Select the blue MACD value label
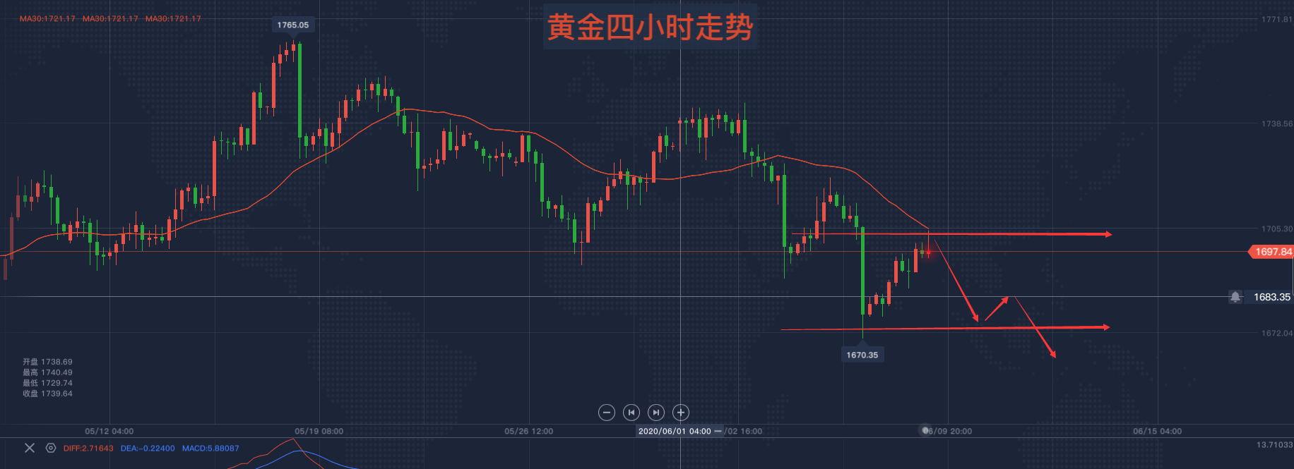The width and height of the screenshot is (1294, 469). coord(210,449)
